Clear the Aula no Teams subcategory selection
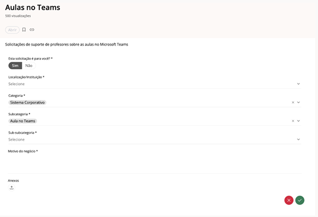 tap(293, 121)
